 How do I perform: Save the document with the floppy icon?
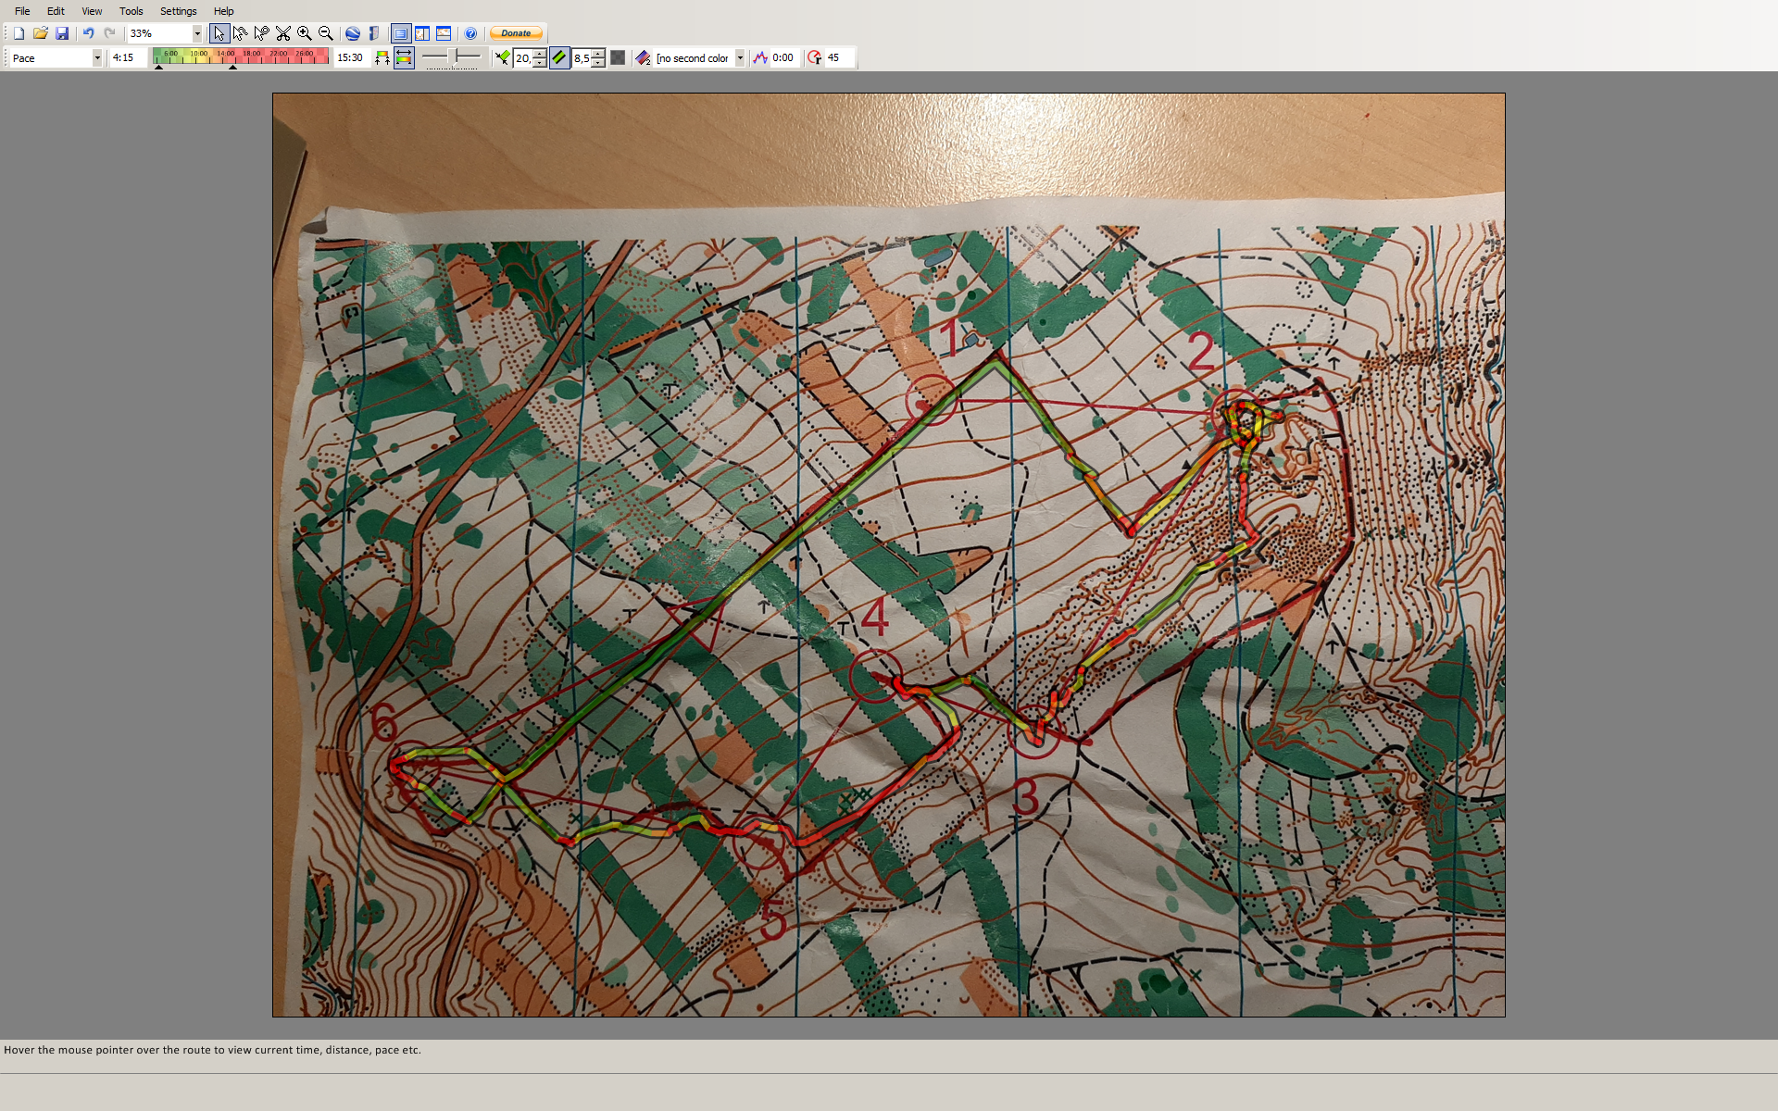62,33
